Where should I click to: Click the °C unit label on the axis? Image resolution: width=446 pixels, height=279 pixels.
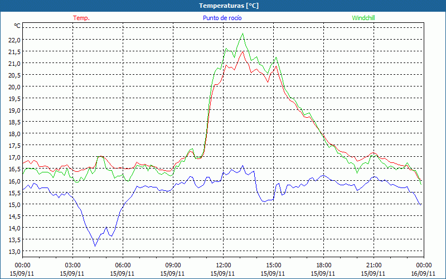(x=17, y=26)
